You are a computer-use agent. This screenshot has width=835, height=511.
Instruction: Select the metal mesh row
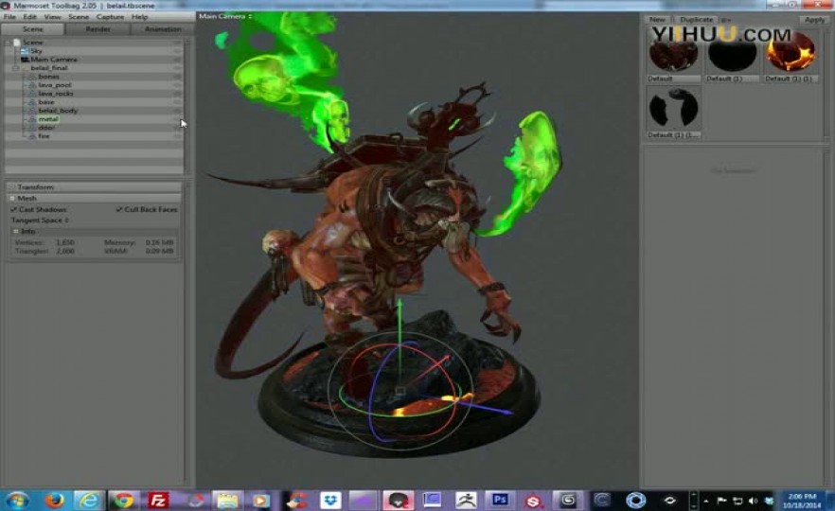tap(94, 119)
